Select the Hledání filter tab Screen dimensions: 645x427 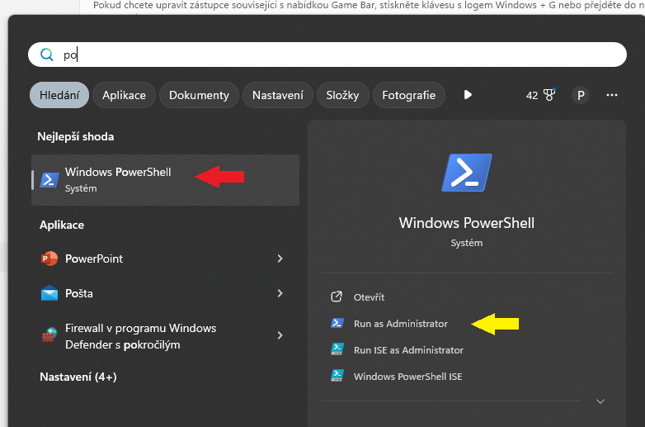click(59, 95)
